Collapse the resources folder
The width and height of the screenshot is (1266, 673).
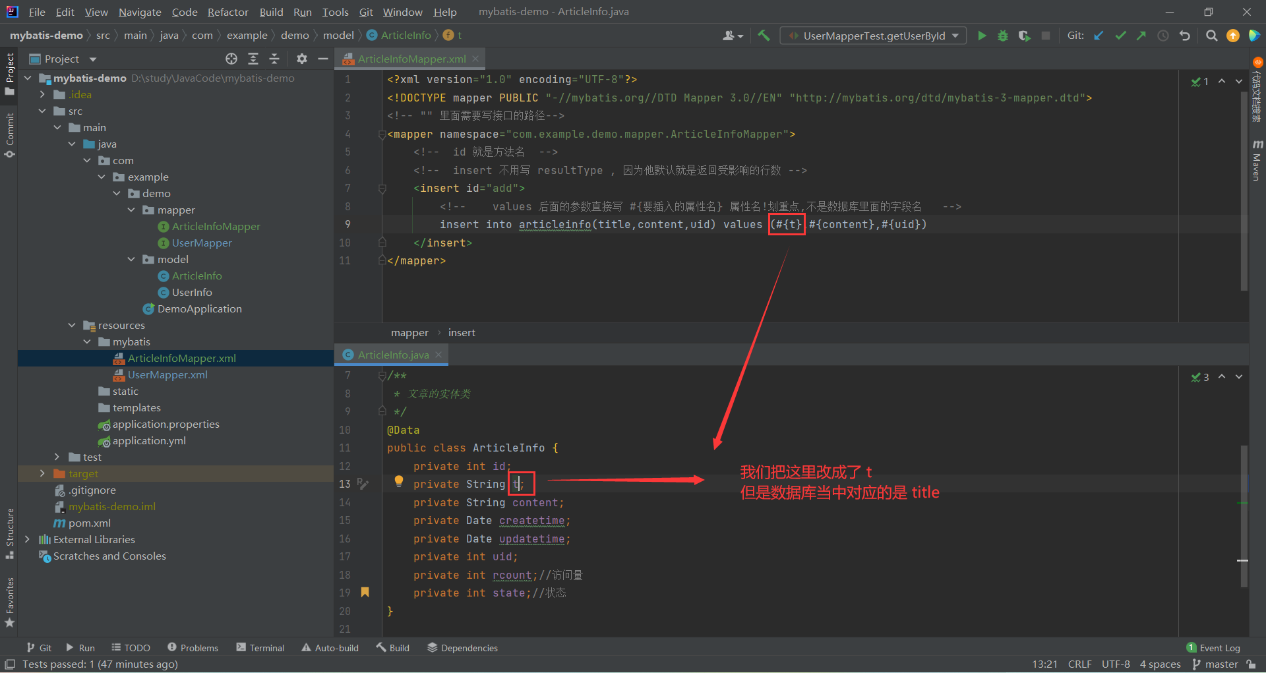[x=72, y=325]
